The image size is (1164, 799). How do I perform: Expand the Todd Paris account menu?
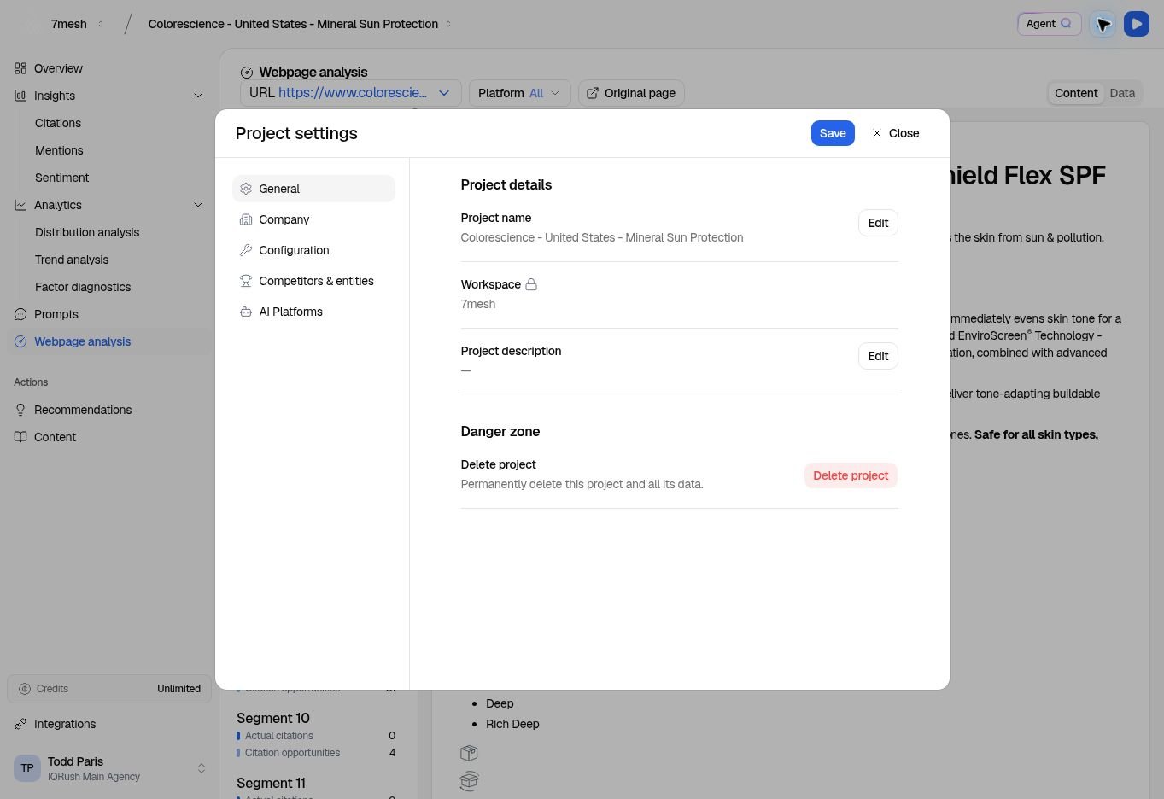coord(202,768)
